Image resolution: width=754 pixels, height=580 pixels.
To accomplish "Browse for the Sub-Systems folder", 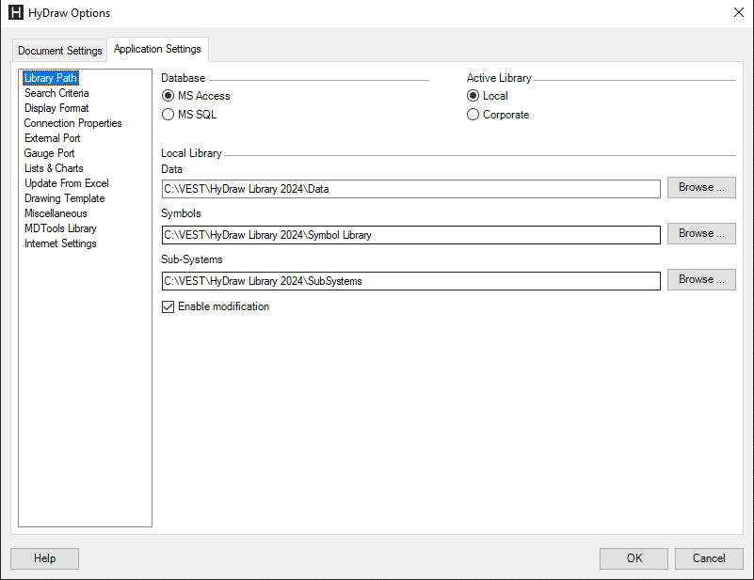I will (701, 279).
